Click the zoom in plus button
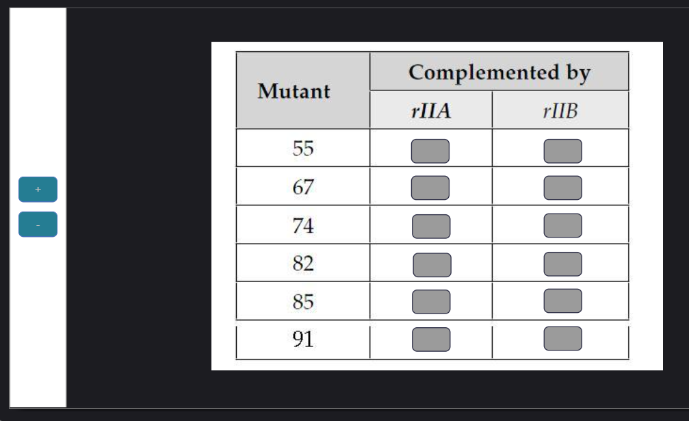This screenshot has width=689, height=421. pos(37,190)
